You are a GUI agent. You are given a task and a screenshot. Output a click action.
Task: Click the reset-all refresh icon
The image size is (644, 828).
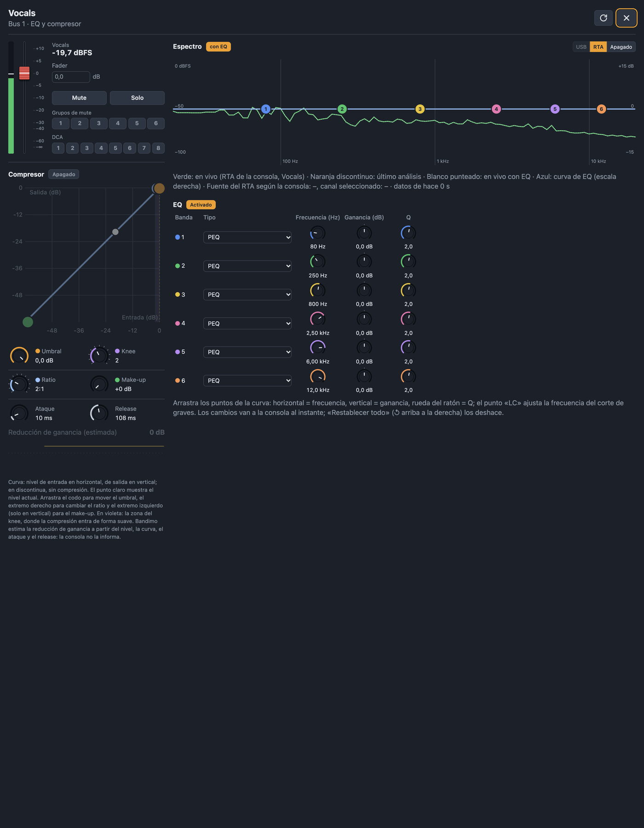point(604,18)
